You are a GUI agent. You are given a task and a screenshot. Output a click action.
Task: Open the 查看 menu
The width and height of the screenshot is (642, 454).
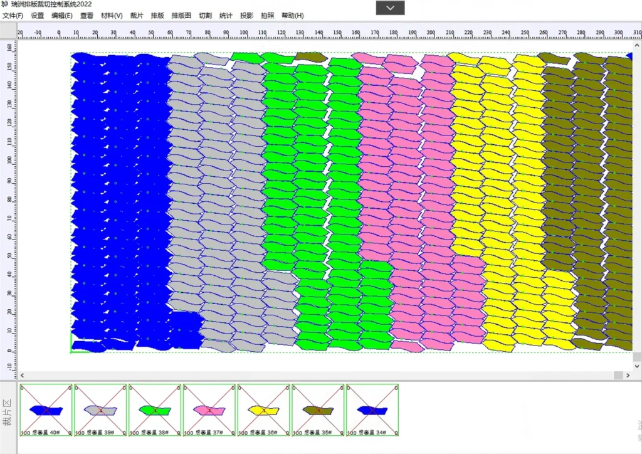pyautogui.click(x=87, y=16)
